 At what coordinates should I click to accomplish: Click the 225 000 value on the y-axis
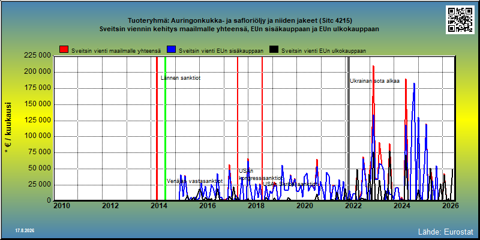pyautogui.click(x=37, y=55)
